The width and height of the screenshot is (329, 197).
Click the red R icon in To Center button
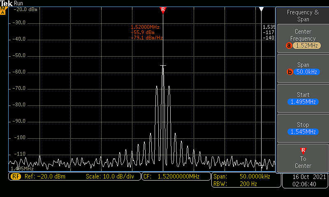303,150
